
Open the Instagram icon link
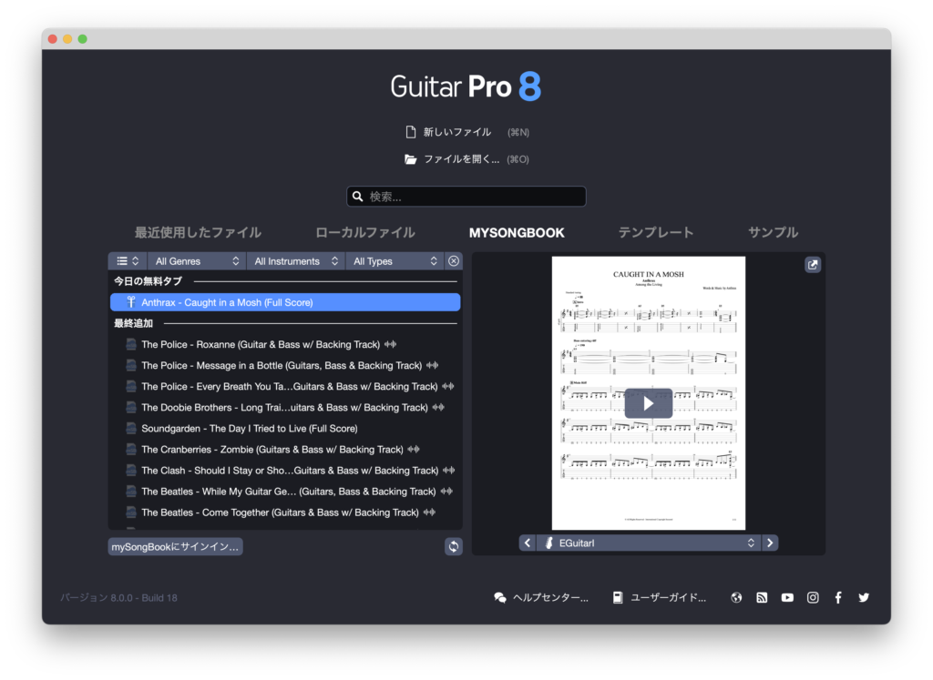coord(813,598)
